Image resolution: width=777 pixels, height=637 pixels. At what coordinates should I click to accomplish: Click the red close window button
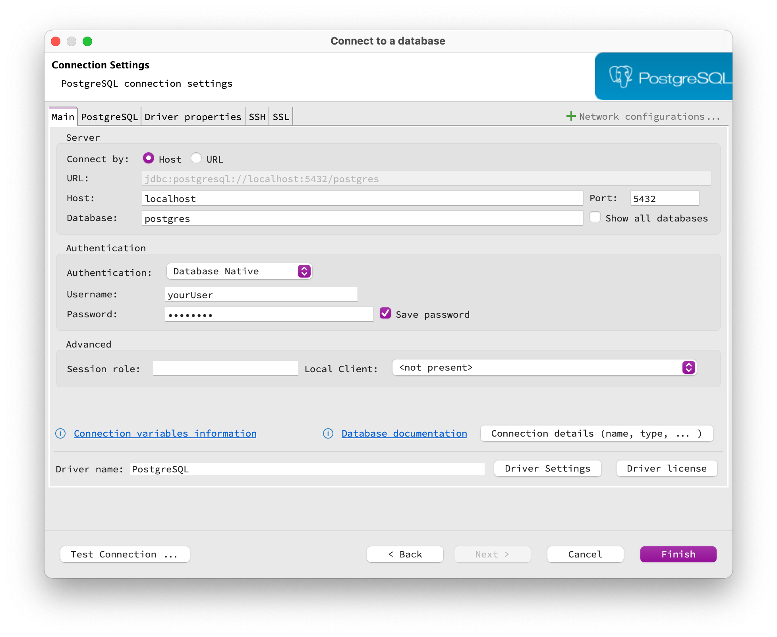tap(56, 41)
